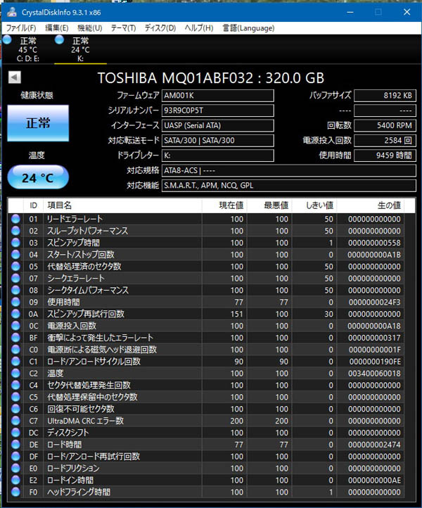Click the ロードフリクション row label
422x508 pixels.
tap(73, 469)
